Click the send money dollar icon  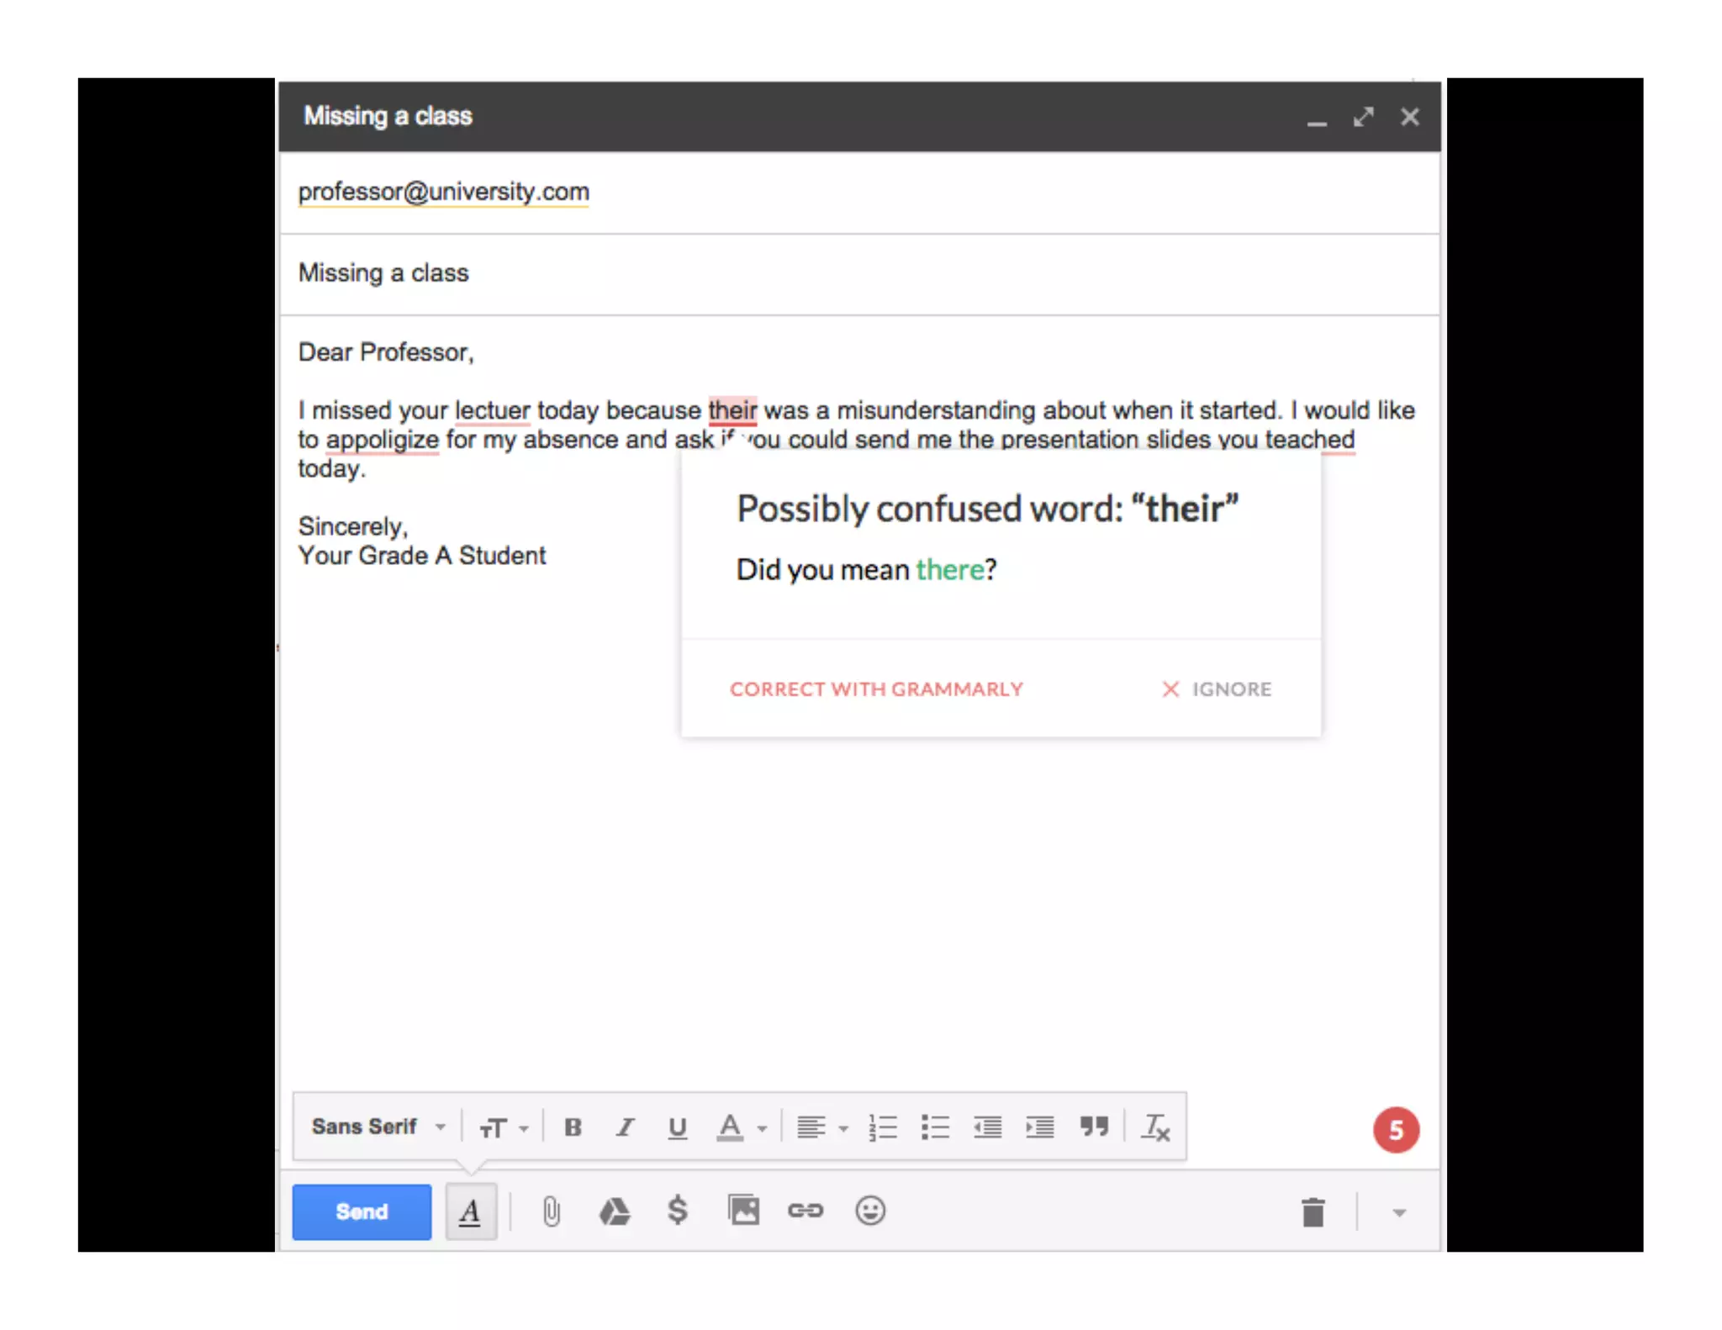coord(677,1211)
